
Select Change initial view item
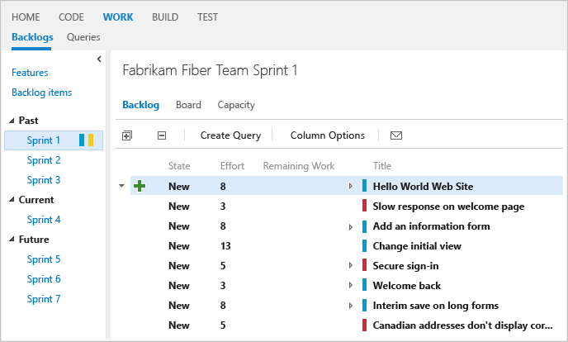[417, 246]
